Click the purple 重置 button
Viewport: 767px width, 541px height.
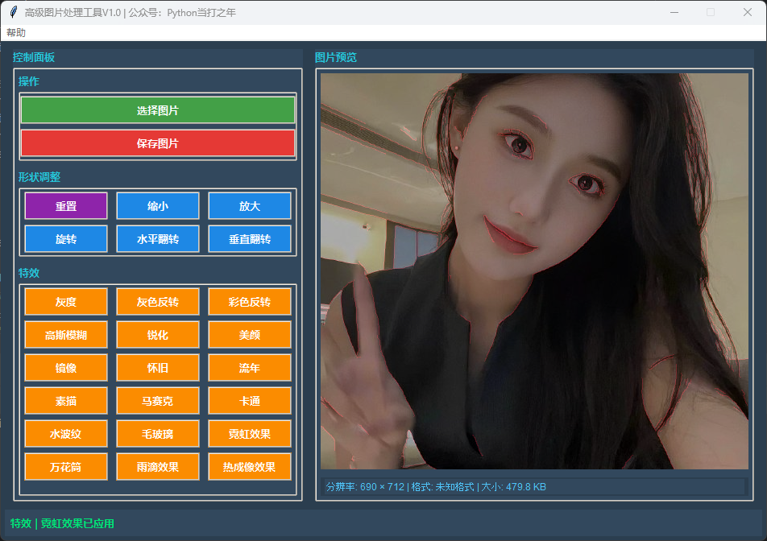(x=66, y=206)
